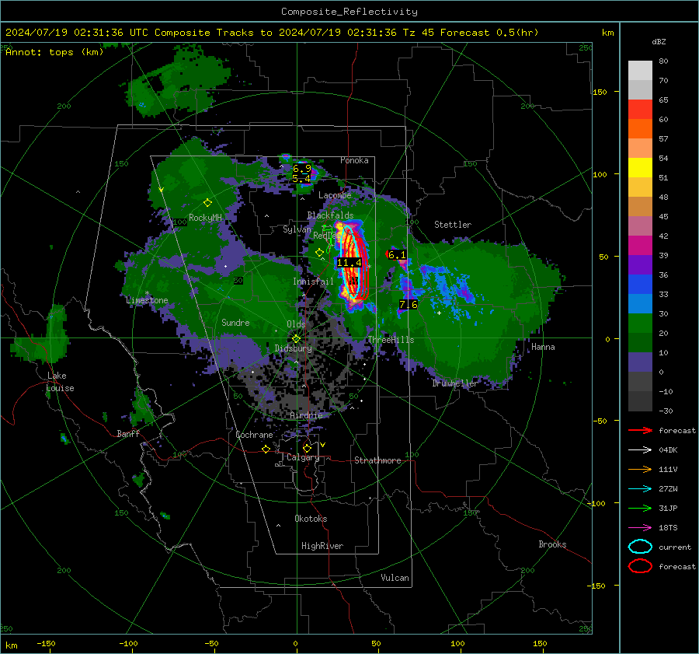The width and height of the screenshot is (699, 654).
Task: Click the Banff town label
Action: (128, 433)
